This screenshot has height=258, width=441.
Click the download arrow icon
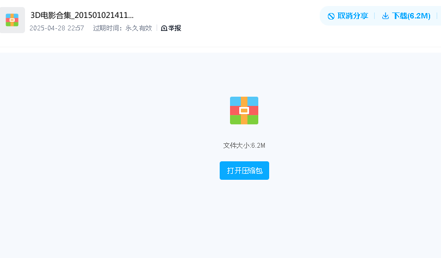click(x=386, y=16)
